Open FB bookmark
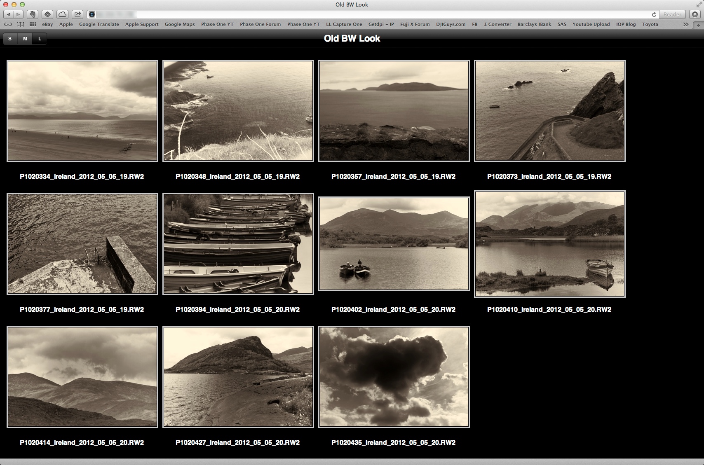This screenshot has width=704, height=465. pyautogui.click(x=475, y=24)
